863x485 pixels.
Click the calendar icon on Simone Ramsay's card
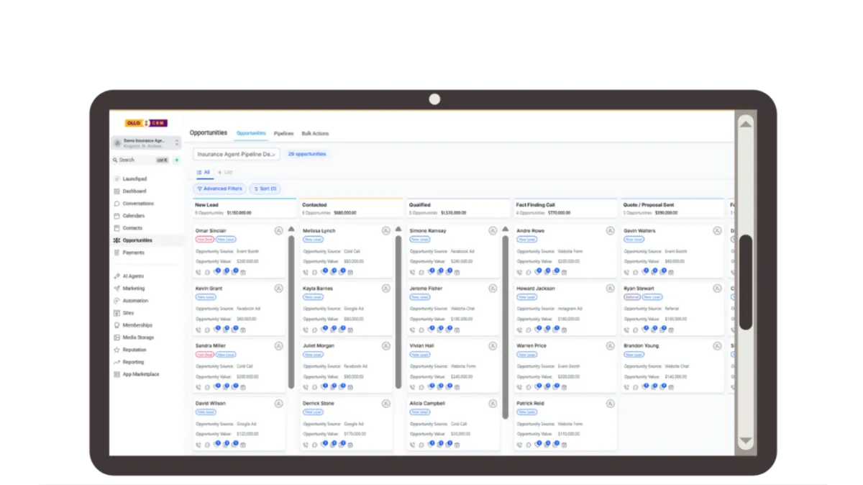(457, 273)
